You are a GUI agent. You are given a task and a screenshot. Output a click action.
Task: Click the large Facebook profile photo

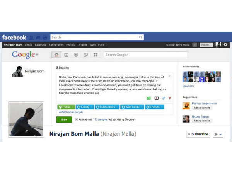pos(26,119)
